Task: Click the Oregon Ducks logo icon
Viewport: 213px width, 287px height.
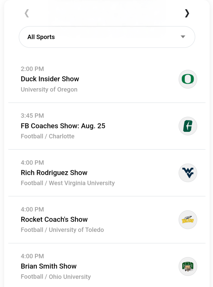Action: [x=188, y=79]
